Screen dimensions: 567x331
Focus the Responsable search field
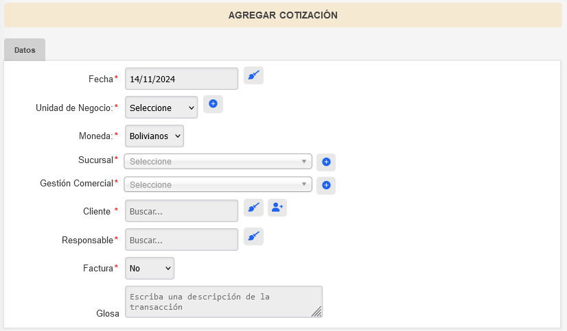coord(181,239)
